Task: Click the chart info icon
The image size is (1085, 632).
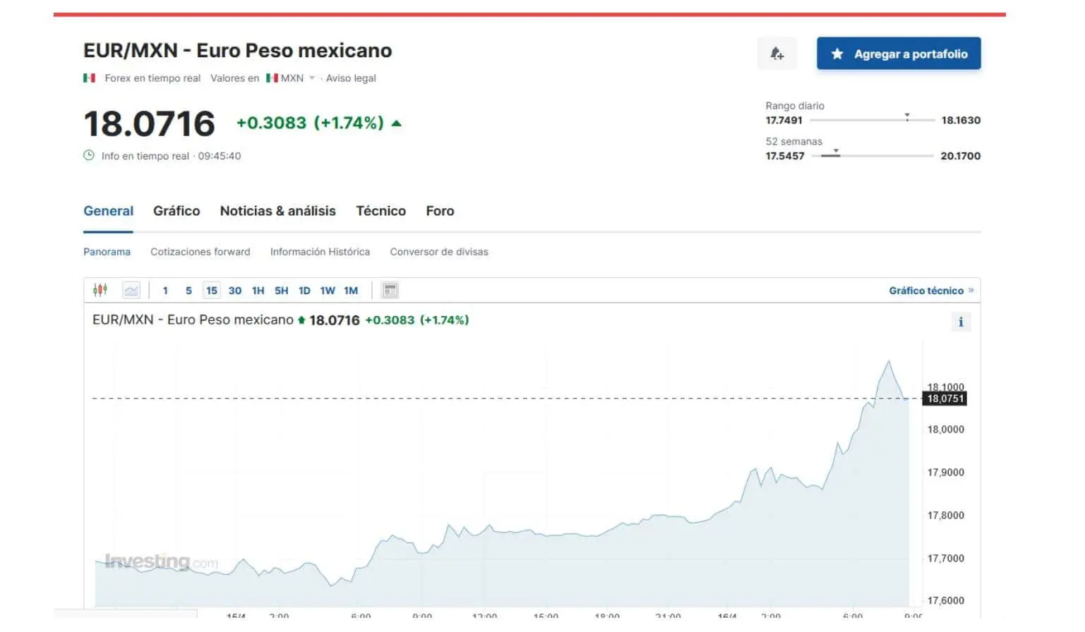Action: point(961,322)
